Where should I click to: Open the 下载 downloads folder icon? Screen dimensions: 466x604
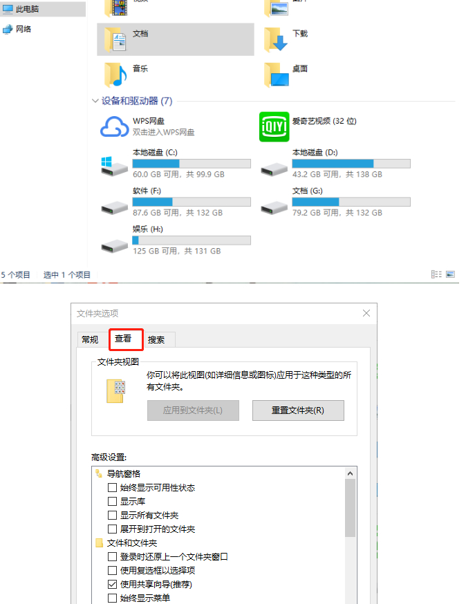(x=276, y=39)
